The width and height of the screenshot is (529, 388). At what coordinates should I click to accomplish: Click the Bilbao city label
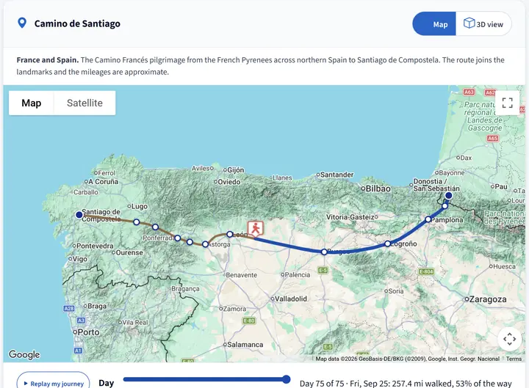tap(378, 188)
